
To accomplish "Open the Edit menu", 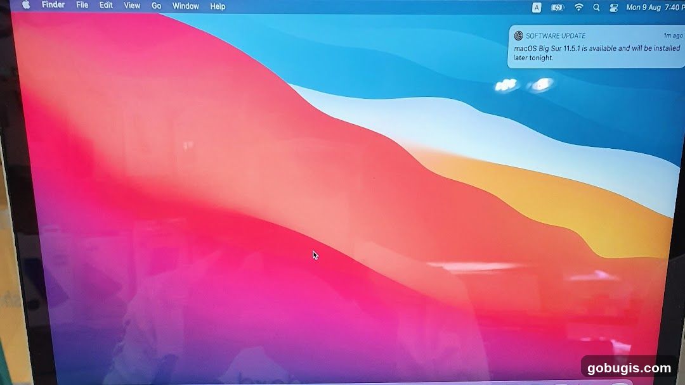I will pyautogui.click(x=106, y=5).
